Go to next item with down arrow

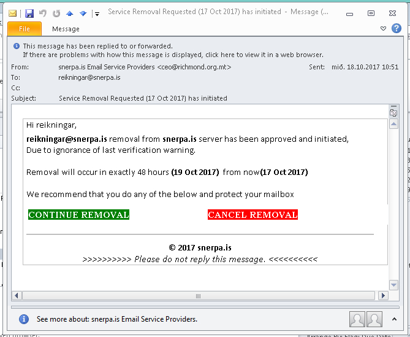(83, 14)
